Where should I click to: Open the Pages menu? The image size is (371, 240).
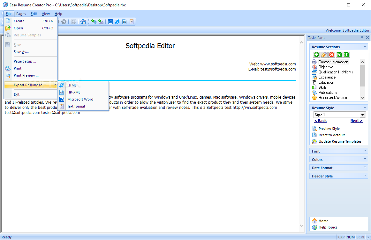(x=21, y=14)
